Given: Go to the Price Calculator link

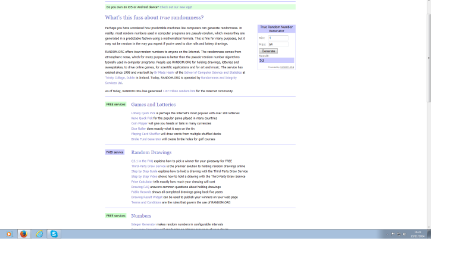Looking at the screenshot, I should (x=142, y=182).
